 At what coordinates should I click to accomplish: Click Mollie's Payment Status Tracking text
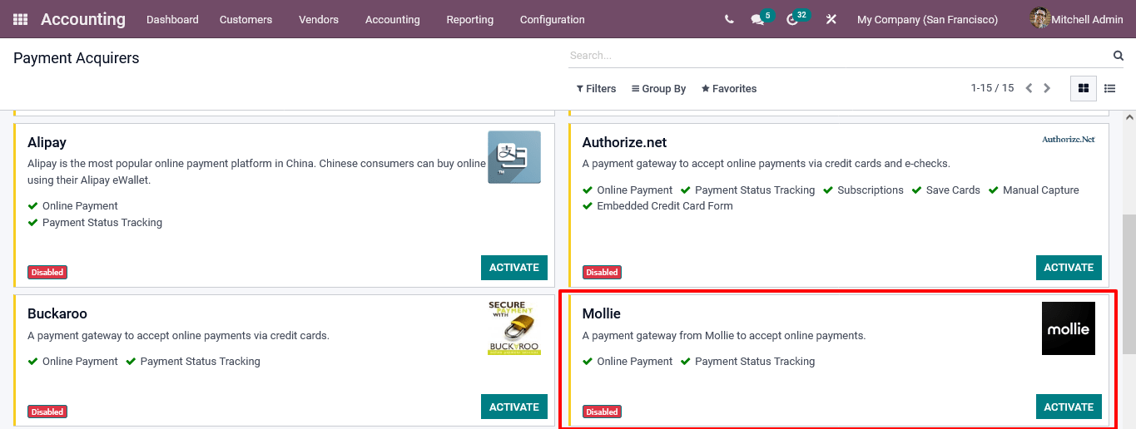click(x=755, y=362)
